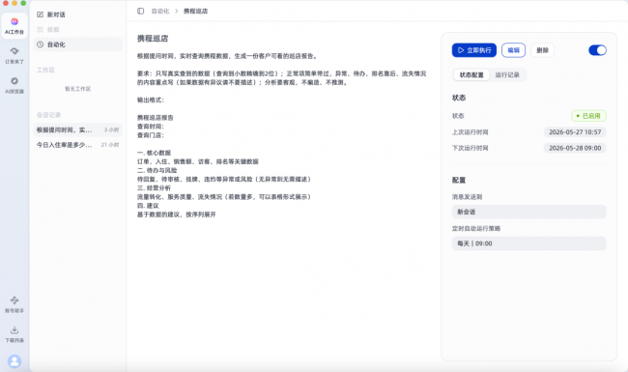Click the 工作区 section header
The width and height of the screenshot is (628, 372).
click(x=45, y=71)
